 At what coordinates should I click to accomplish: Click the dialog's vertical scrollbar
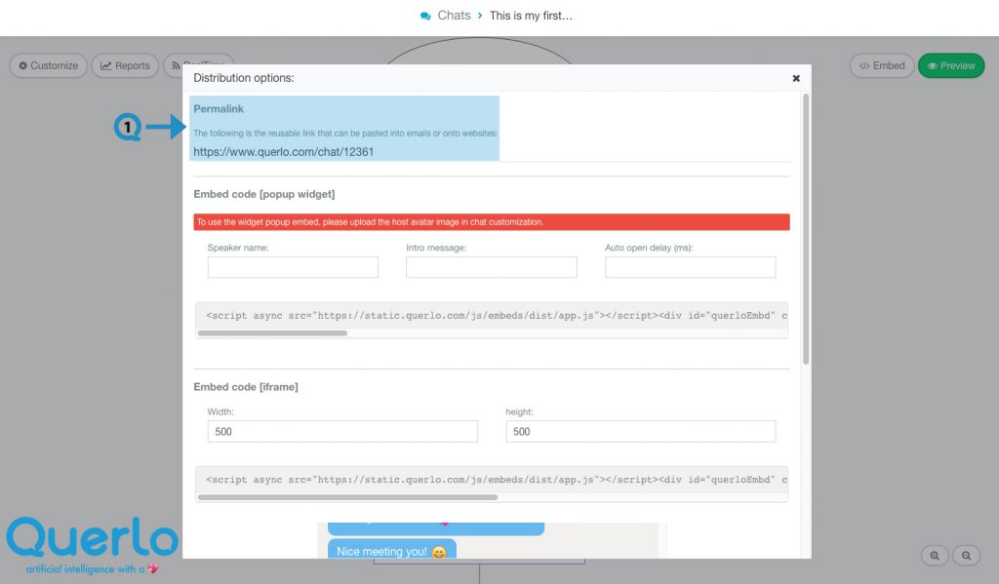pos(806,229)
